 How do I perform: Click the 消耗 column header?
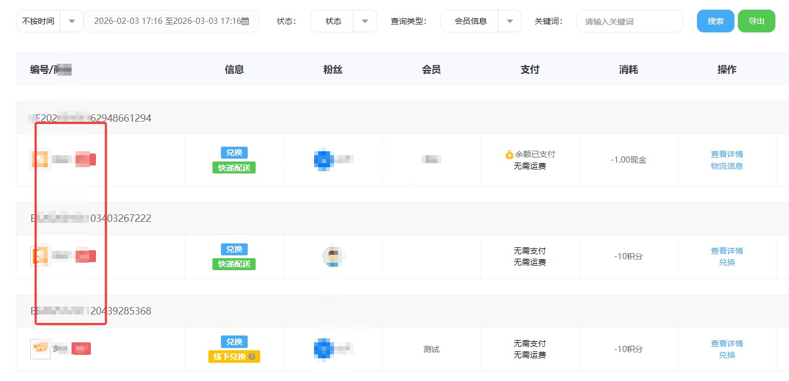click(628, 69)
